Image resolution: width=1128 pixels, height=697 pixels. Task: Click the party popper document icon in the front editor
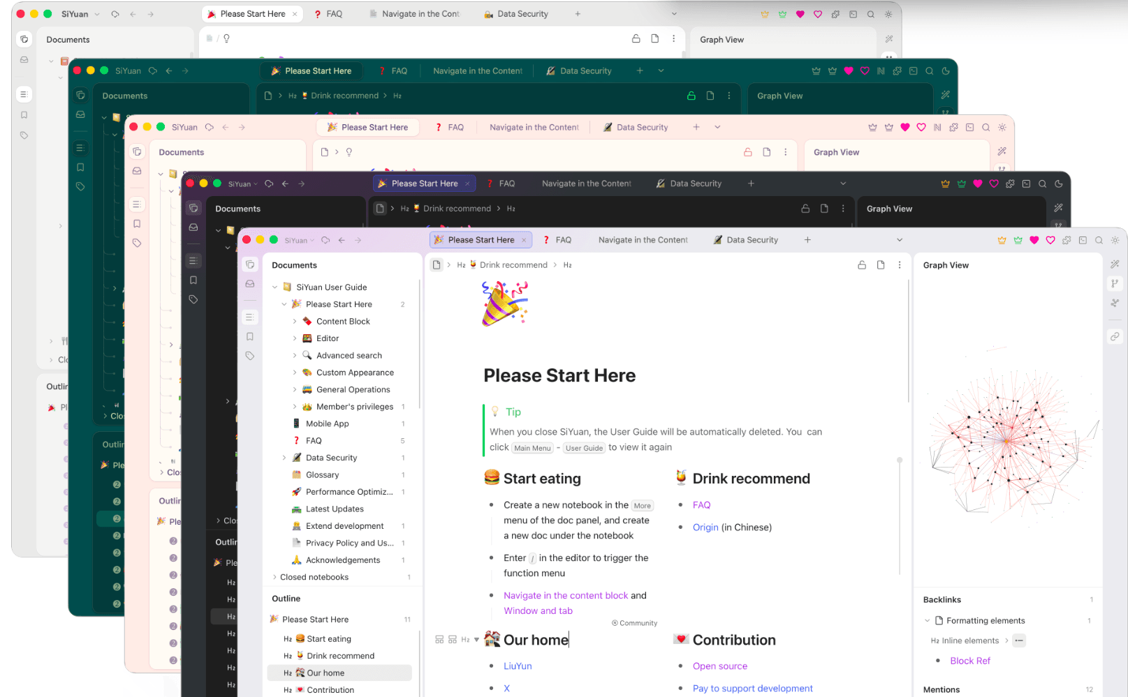(504, 303)
